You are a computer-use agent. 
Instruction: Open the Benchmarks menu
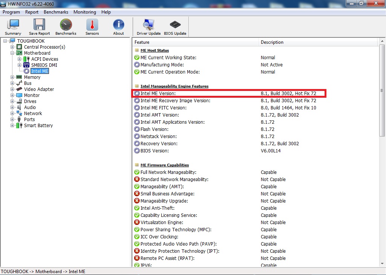click(x=56, y=12)
